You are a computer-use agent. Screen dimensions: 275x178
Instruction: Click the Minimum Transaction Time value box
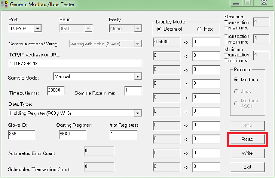(261, 55)
